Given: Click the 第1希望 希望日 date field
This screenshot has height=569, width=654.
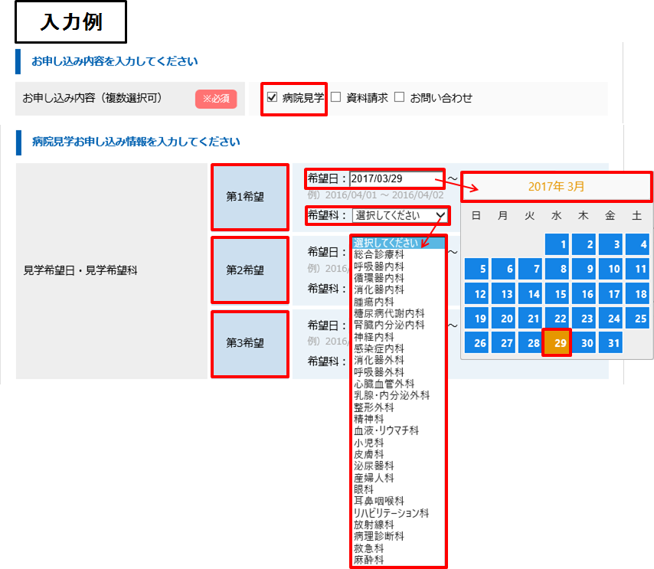Looking at the screenshot, I should tap(396, 178).
